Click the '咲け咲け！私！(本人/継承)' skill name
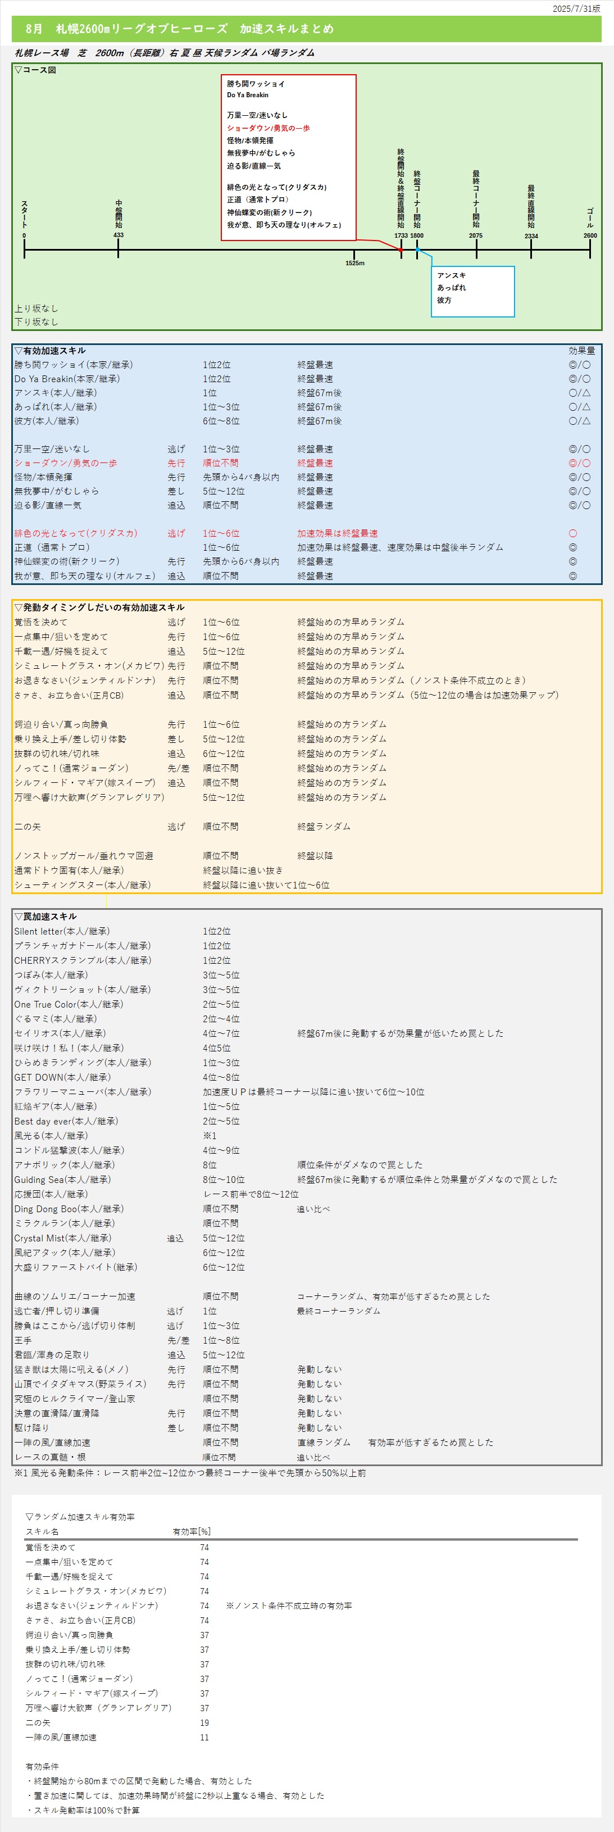Viewport: 614px width, 1832px height. click(x=69, y=1048)
